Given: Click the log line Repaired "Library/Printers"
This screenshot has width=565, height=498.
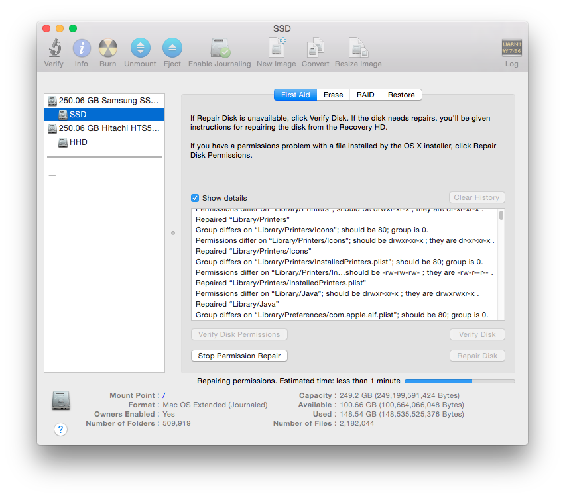Looking at the screenshot, I should (x=243, y=219).
